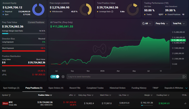Screen dimensions: 189x109
Task: Switch to Spot Holdings (2) tab
Action: click(x=11, y=88)
